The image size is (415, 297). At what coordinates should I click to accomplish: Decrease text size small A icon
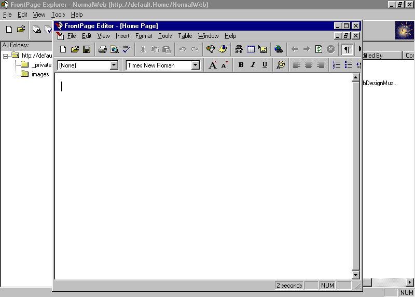tap(225, 65)
